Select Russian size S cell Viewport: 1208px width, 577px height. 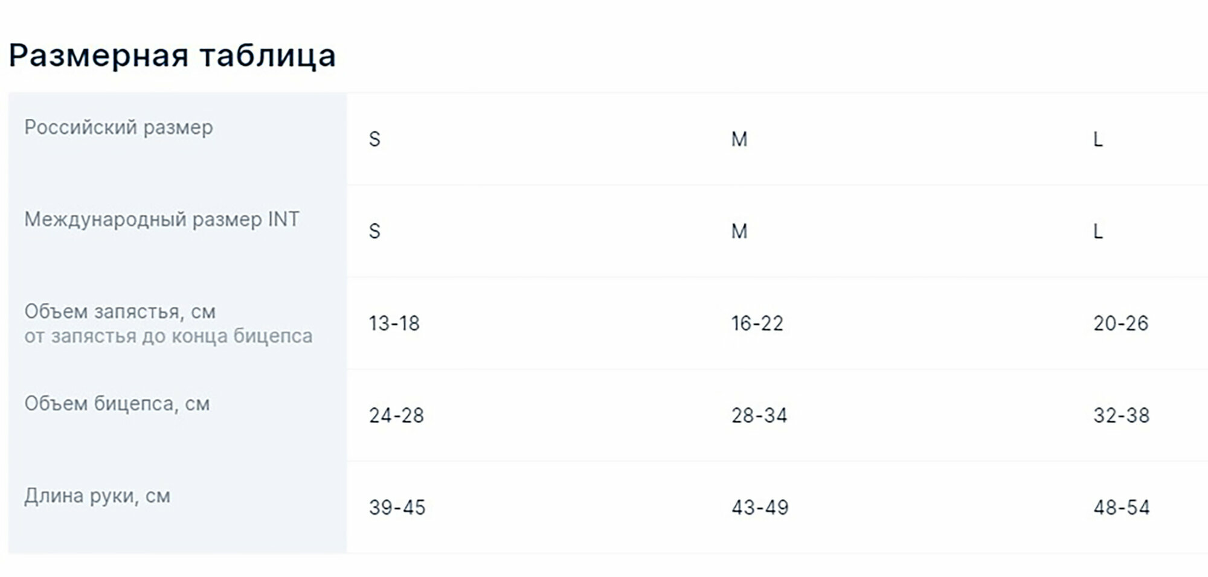pyautogui.click(x=374, y=139)
